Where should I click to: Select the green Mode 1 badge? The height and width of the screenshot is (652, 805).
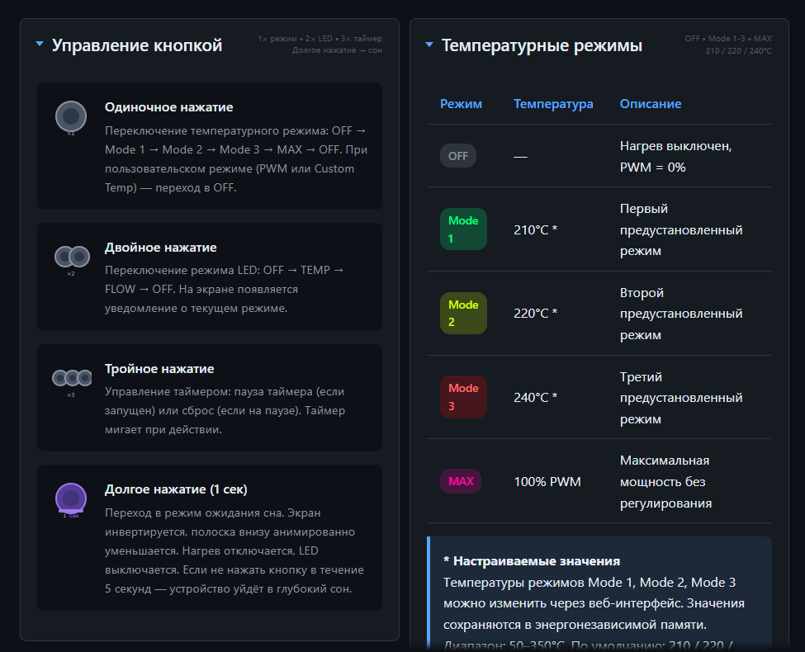(463, 229)
